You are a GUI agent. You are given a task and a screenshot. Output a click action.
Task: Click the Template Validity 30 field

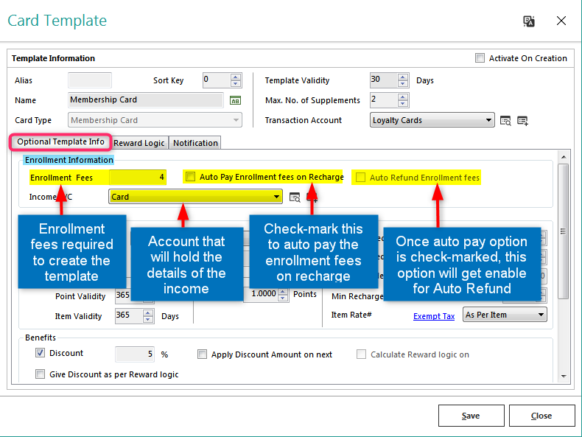(383, 80)
